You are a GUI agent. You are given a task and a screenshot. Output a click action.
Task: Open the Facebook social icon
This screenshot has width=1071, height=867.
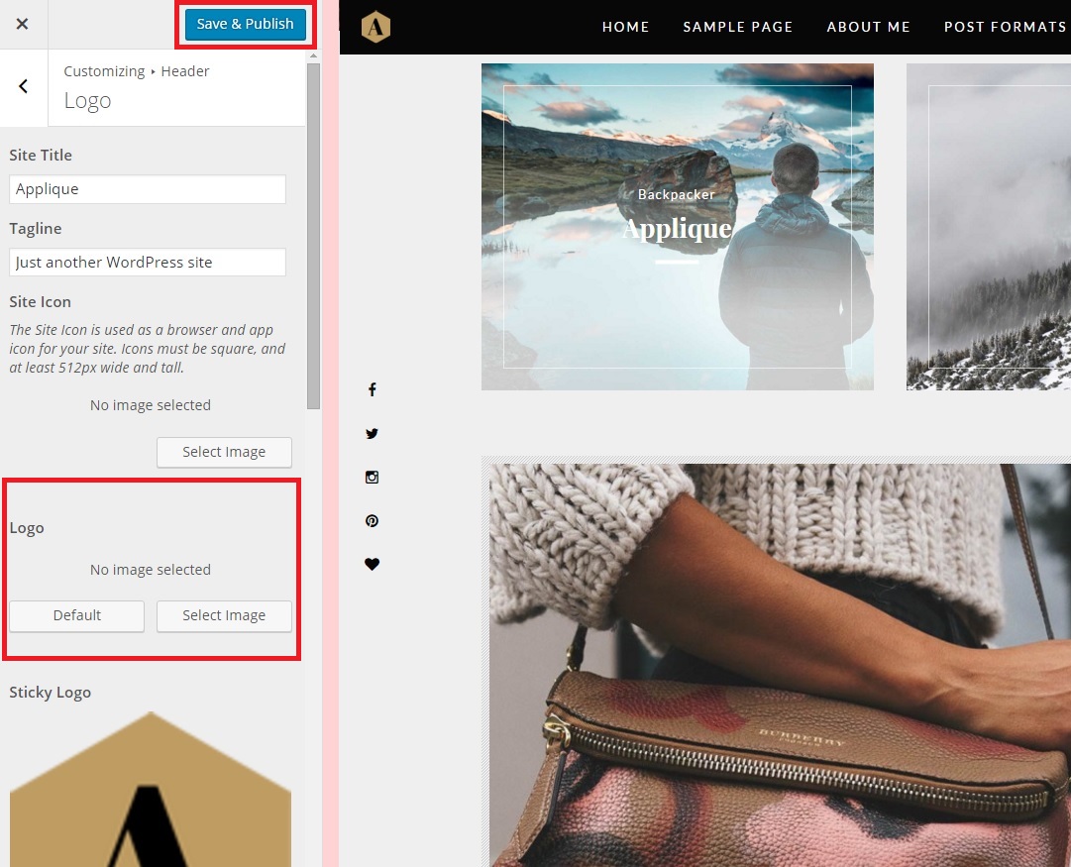click(x=372, y=389)
